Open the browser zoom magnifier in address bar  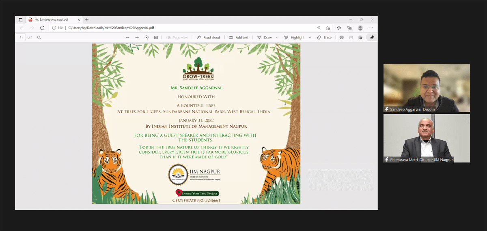(x=319, y=28)
